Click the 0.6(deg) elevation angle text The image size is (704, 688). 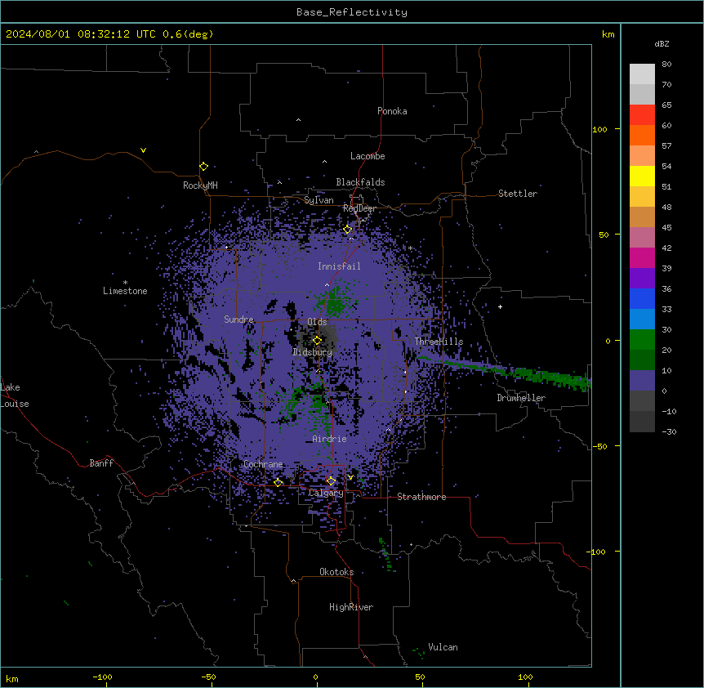188,34
